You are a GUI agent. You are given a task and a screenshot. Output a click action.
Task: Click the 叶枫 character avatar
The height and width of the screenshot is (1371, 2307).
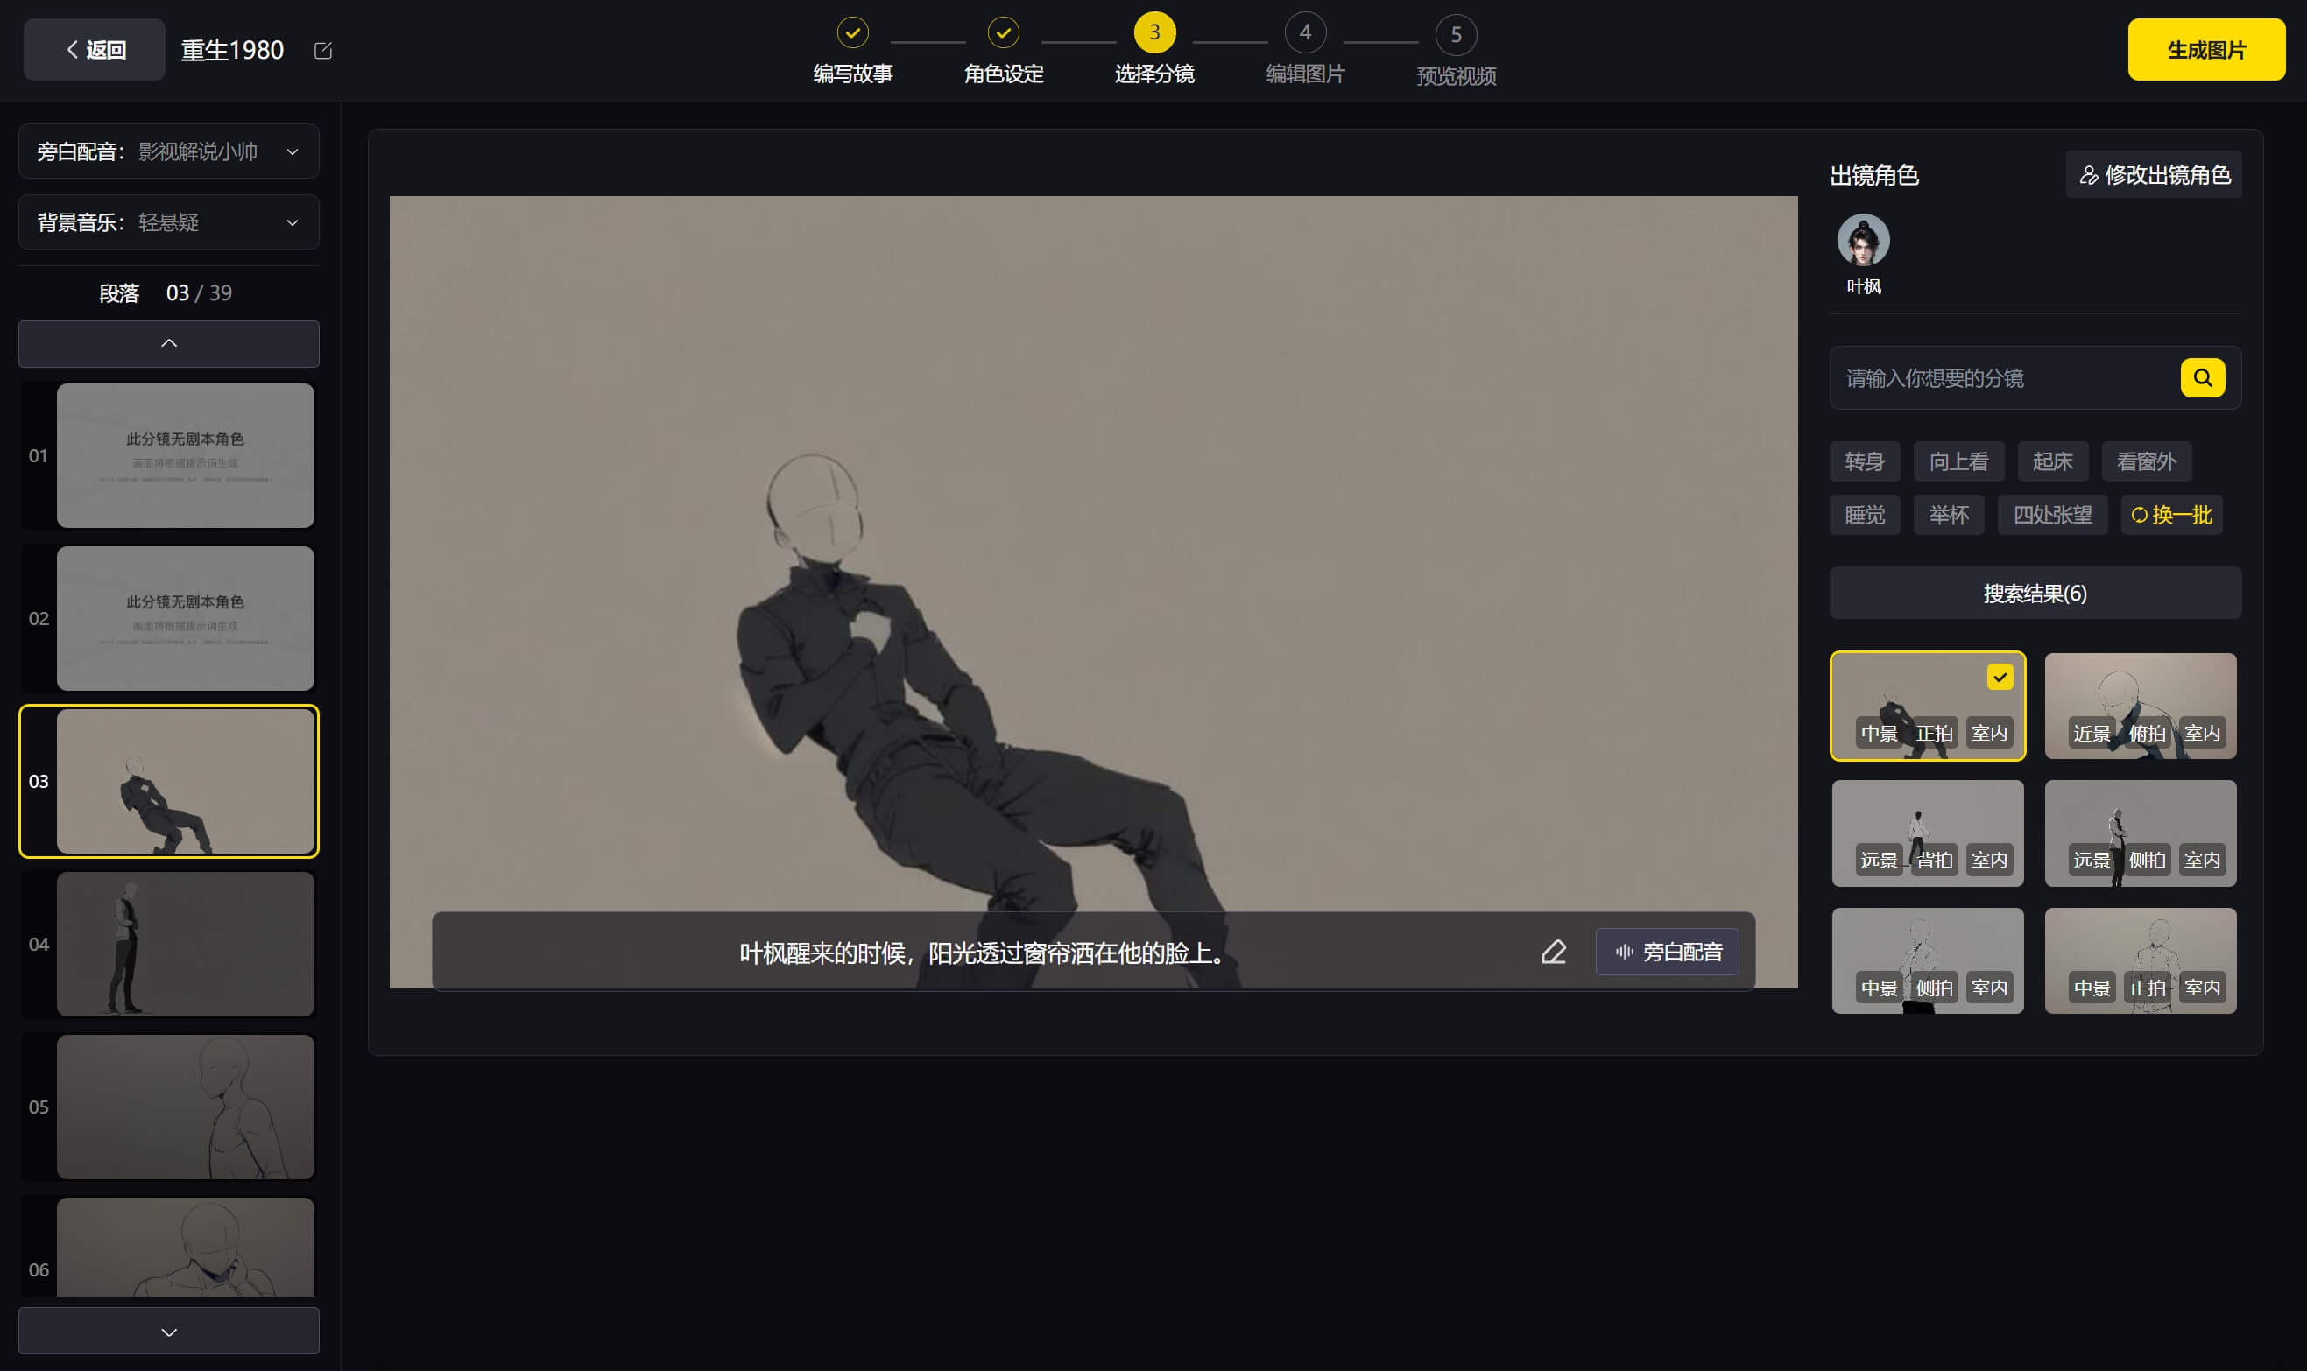click(x=1862, y=241)
